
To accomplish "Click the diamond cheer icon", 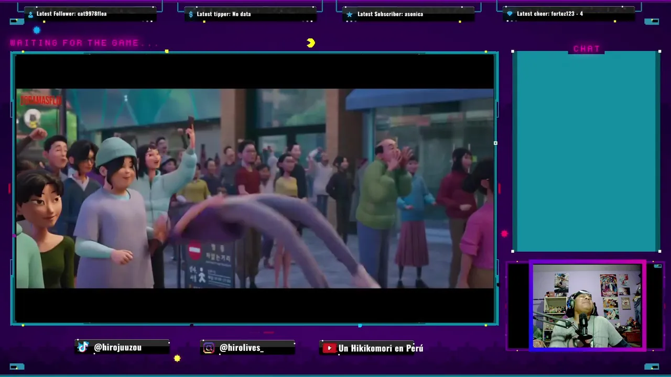I will (x=510, y=14).
